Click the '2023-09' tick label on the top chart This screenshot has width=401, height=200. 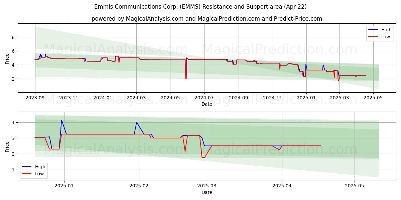(x=35, y=98)
